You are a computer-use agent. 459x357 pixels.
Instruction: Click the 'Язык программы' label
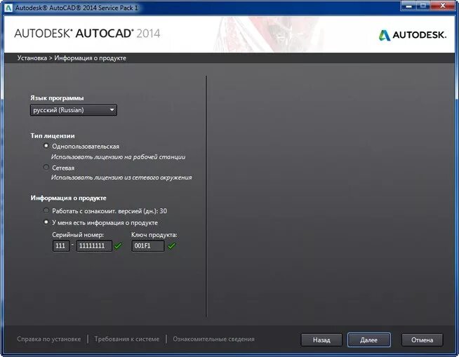(x=57, y=98)
